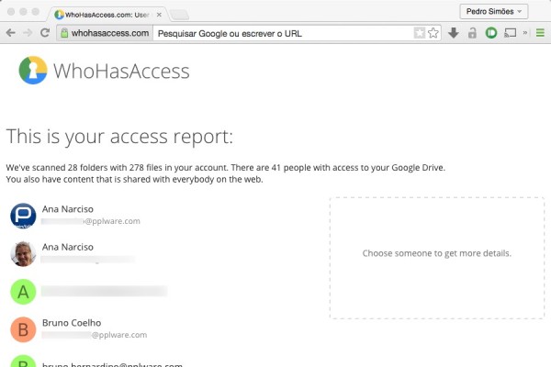Bookmark page with outlined star icon
The image size is (551, 367).
(433, 33)
